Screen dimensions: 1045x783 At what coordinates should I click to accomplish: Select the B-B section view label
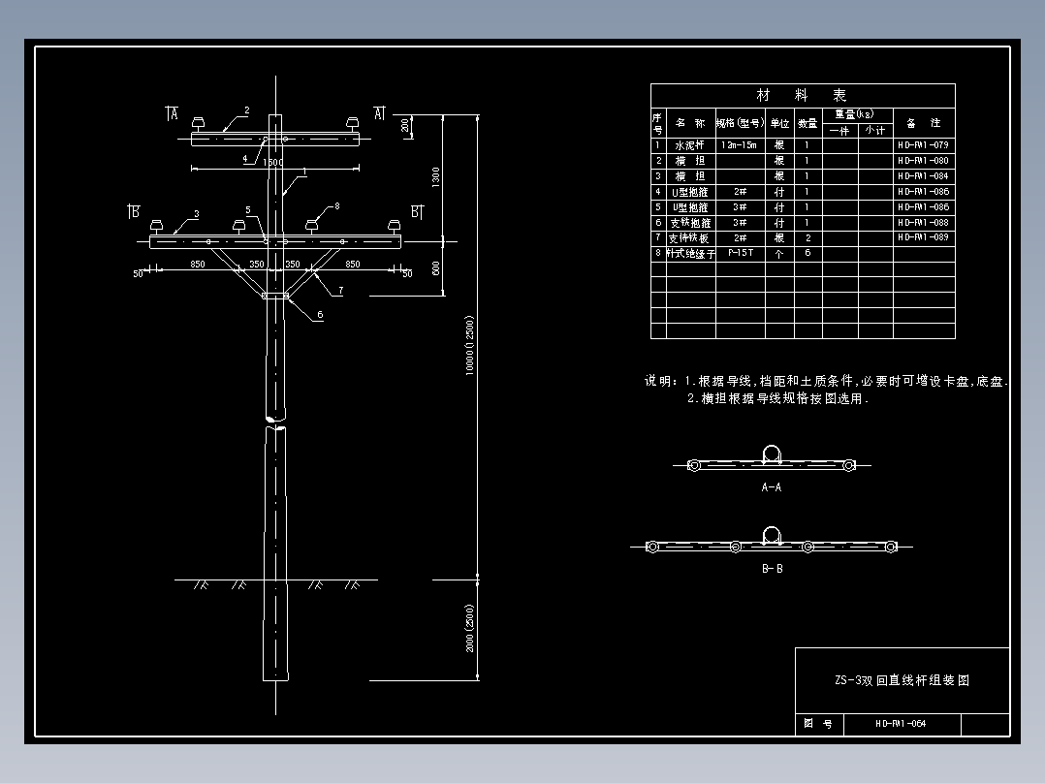tap(773, 569)
